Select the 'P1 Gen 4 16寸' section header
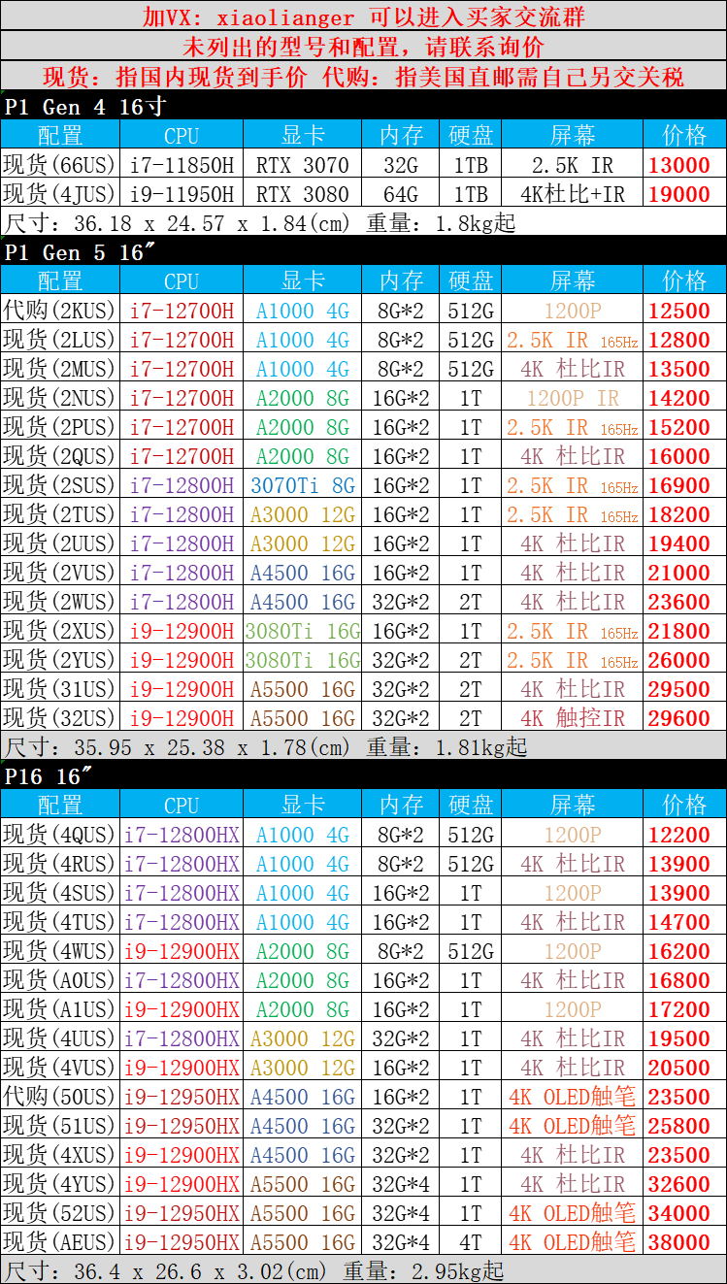The image size is (727, 1284). 363,106
